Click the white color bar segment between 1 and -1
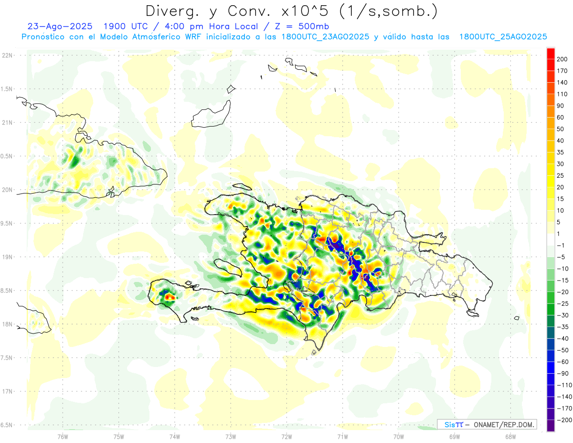 coord(551,240)
